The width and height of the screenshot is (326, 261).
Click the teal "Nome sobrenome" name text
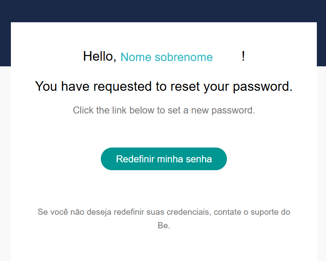[x=166, y=57]
